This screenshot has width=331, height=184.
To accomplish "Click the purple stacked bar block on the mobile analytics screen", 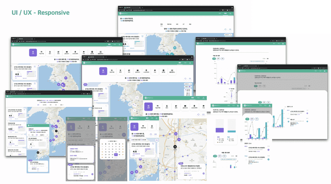I will tap(220, 130).
